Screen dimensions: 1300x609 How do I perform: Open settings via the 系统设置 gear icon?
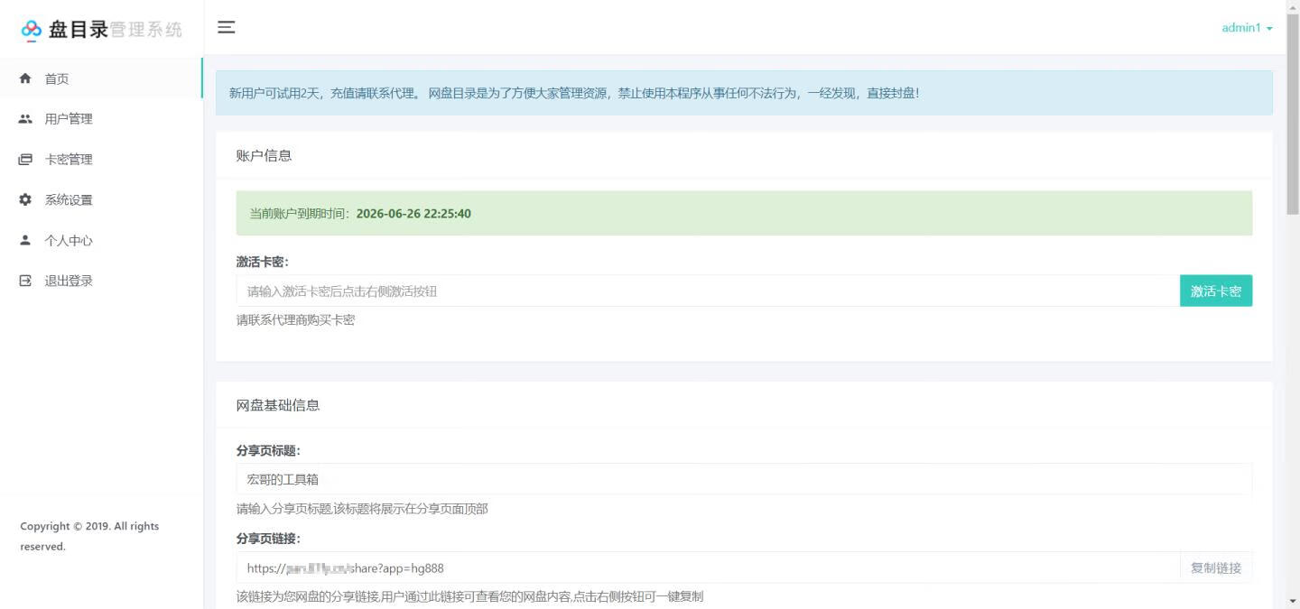point(25,199)
